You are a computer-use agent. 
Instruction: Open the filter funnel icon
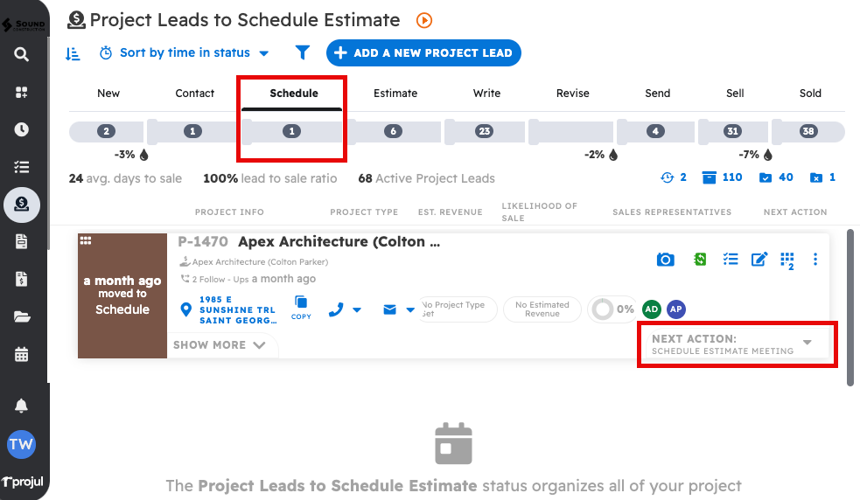tap(303, 52)
